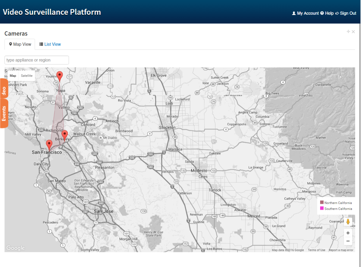
Task: Close the Cameras panel
Action: click(353, 32)
